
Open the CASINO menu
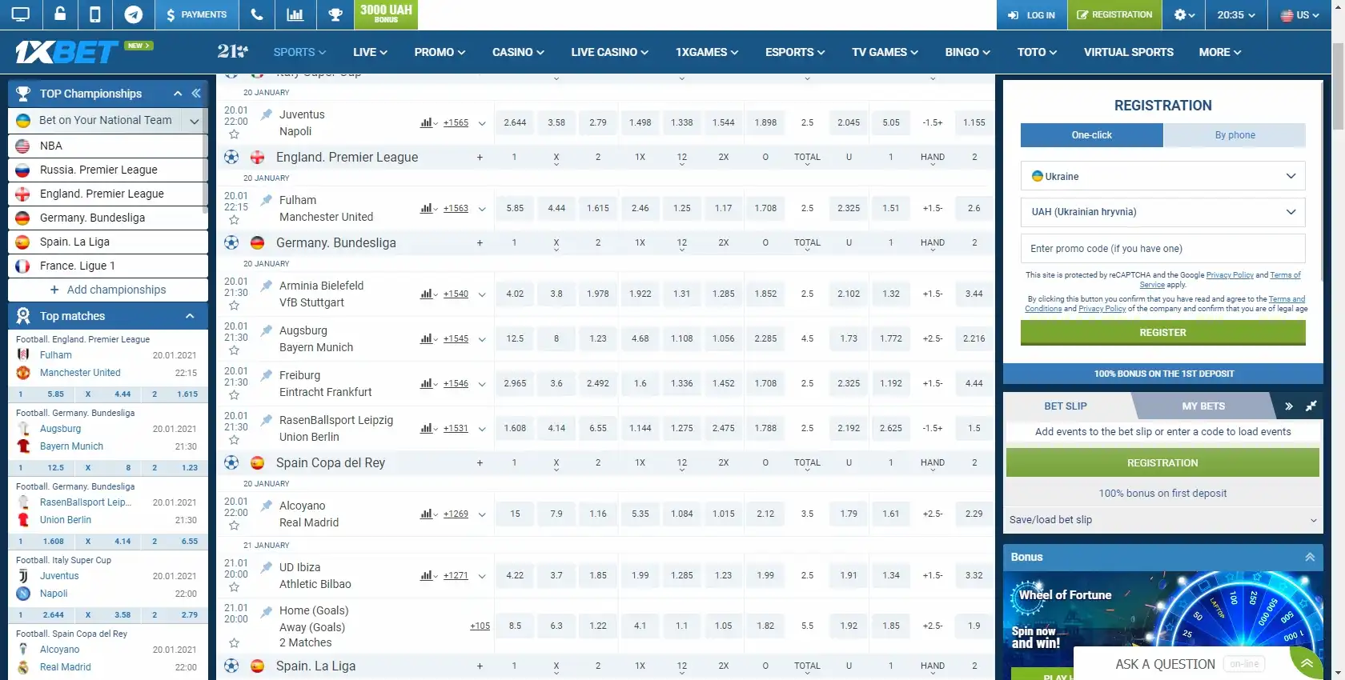[x=518, y=52]
